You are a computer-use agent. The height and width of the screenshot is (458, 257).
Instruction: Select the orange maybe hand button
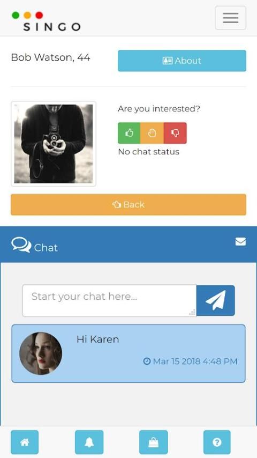coord(152,133)
